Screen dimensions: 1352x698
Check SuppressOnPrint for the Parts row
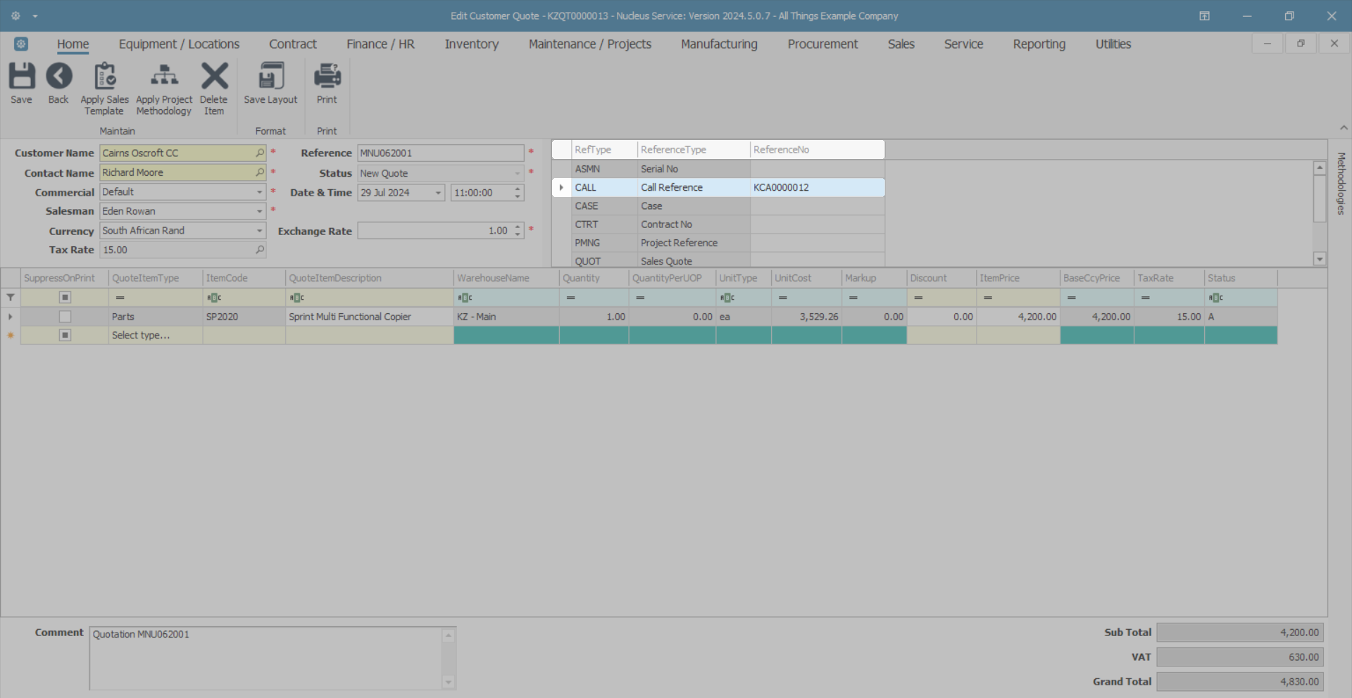[65, 317]
